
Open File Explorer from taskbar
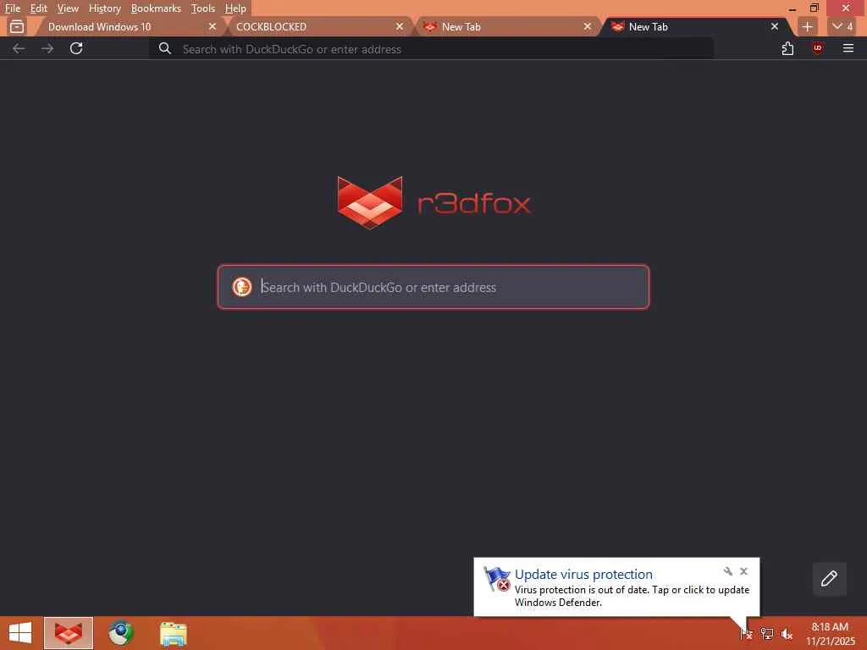173,633
